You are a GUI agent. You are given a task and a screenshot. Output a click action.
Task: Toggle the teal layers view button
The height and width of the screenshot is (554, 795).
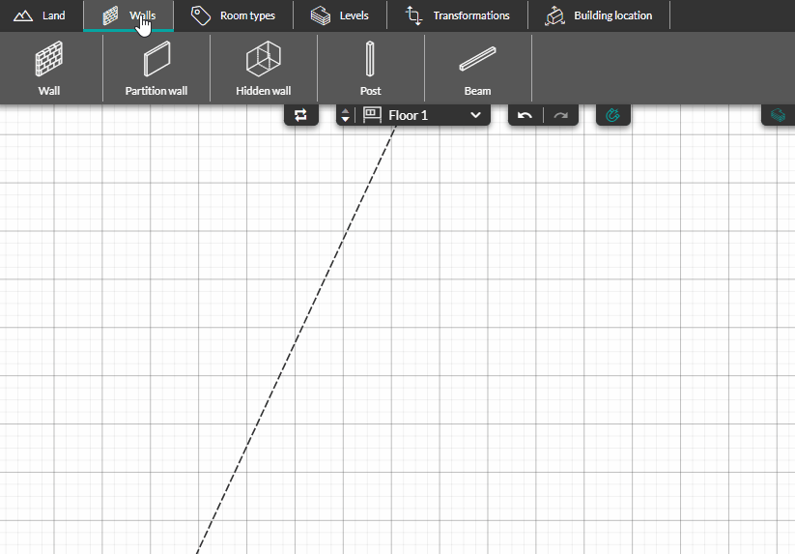(x=778, y=115)
